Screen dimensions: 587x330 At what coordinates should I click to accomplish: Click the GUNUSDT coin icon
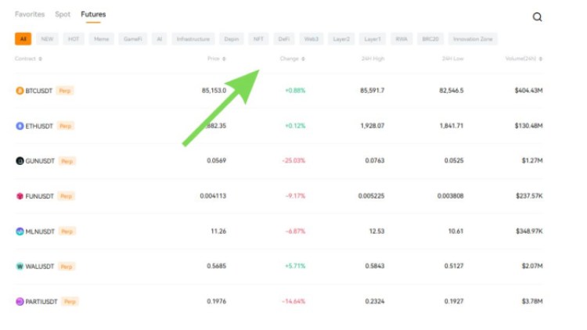point(20,161)
